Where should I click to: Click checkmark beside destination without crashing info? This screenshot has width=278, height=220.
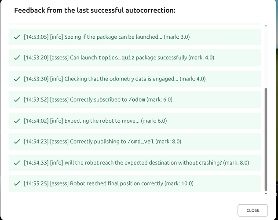point(17,162)
